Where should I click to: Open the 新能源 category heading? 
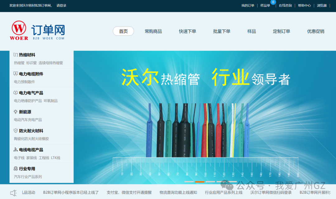(x=25, y=112)
